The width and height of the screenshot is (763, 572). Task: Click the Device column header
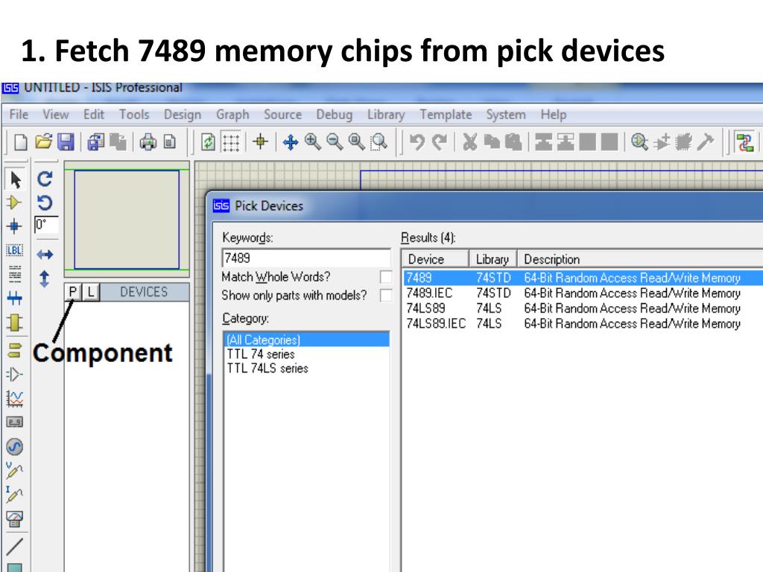(x=435, y=259)
